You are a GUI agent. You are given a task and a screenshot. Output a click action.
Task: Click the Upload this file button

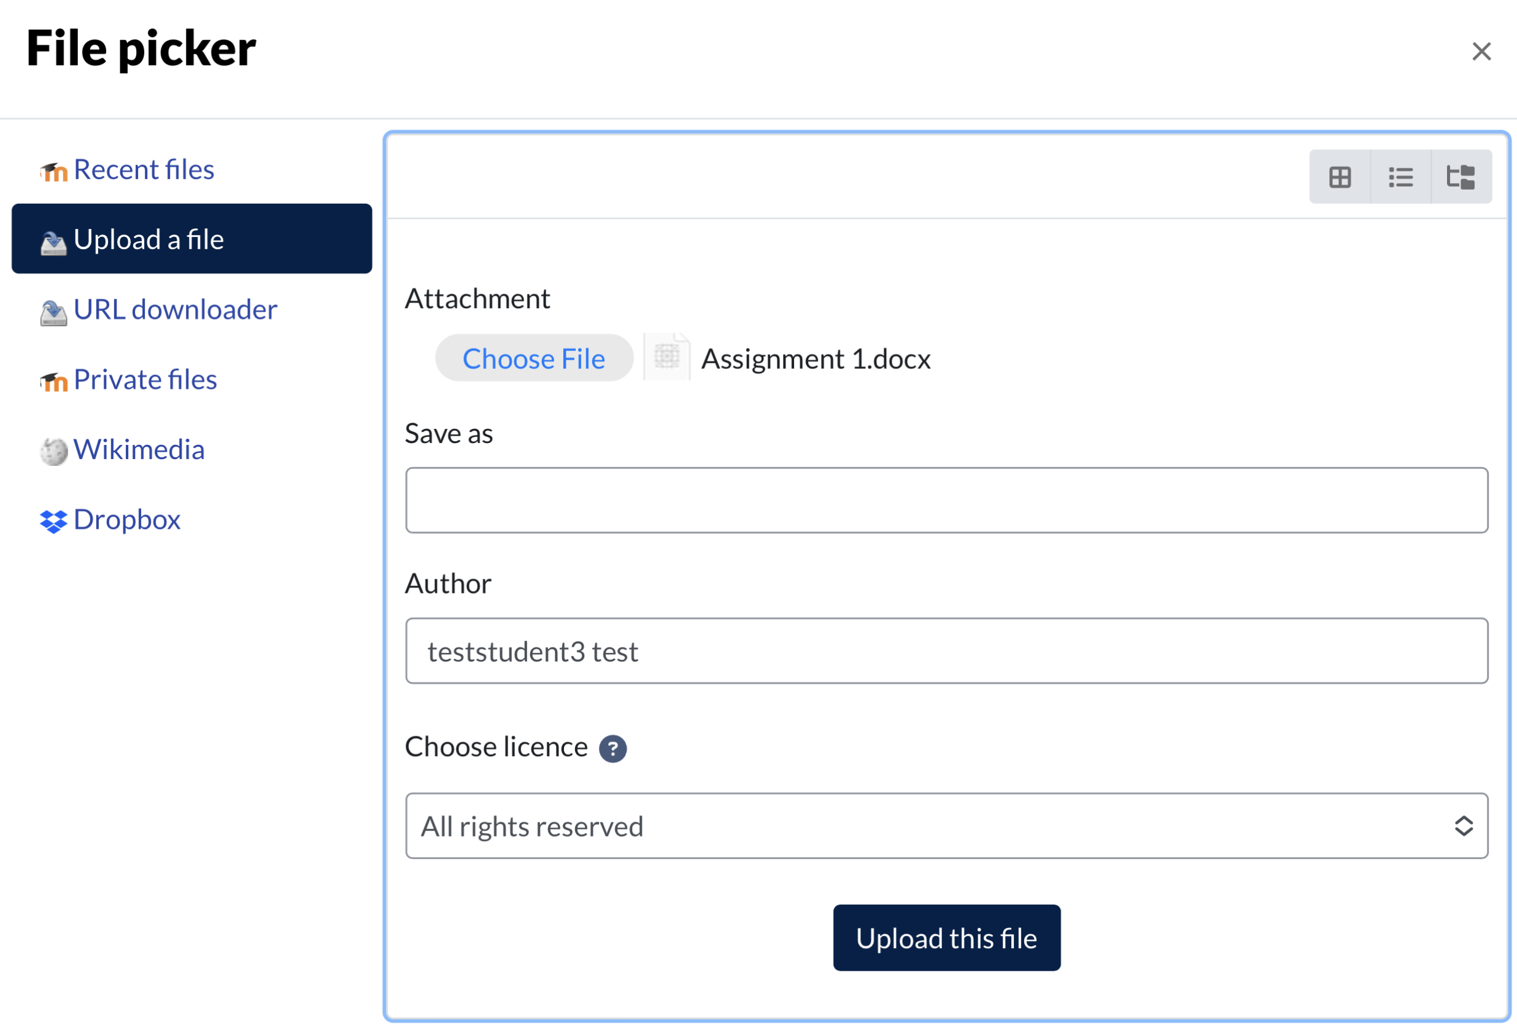click(x=946, y=938)
